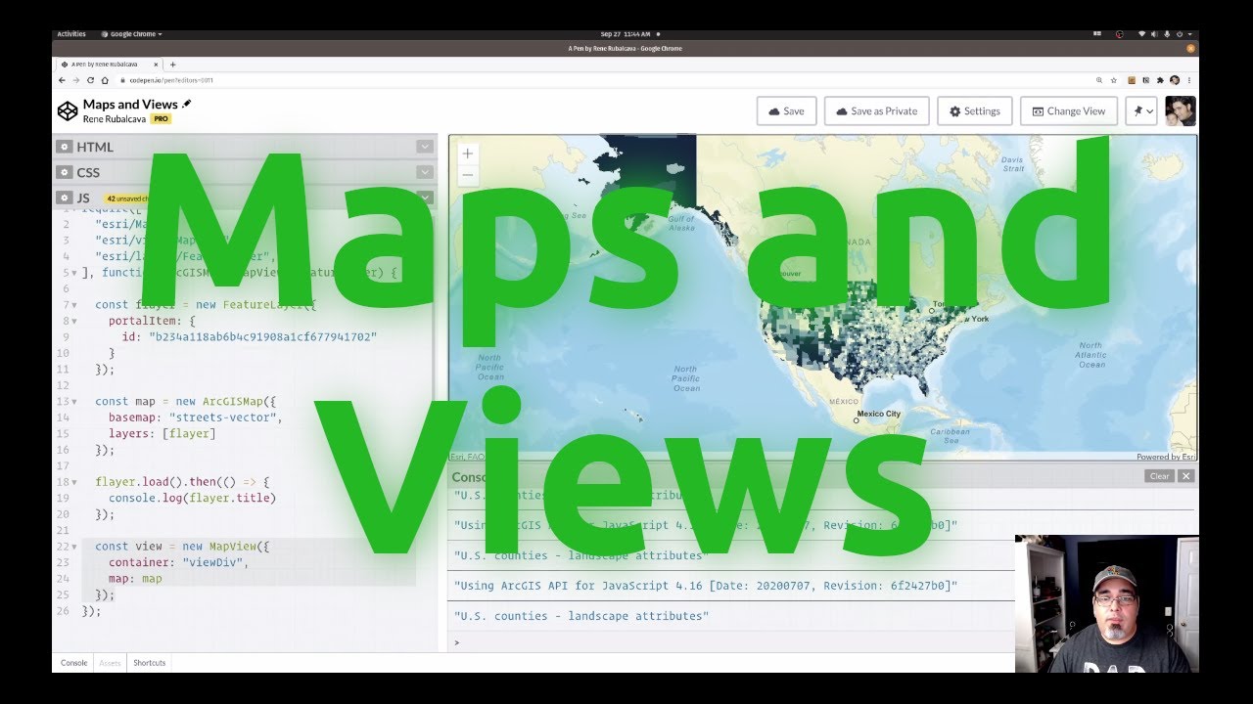Image resolution: width=1253 pixels, height=704 pixels.
Task: Click the browser back arrow
Action: (63, 80)
